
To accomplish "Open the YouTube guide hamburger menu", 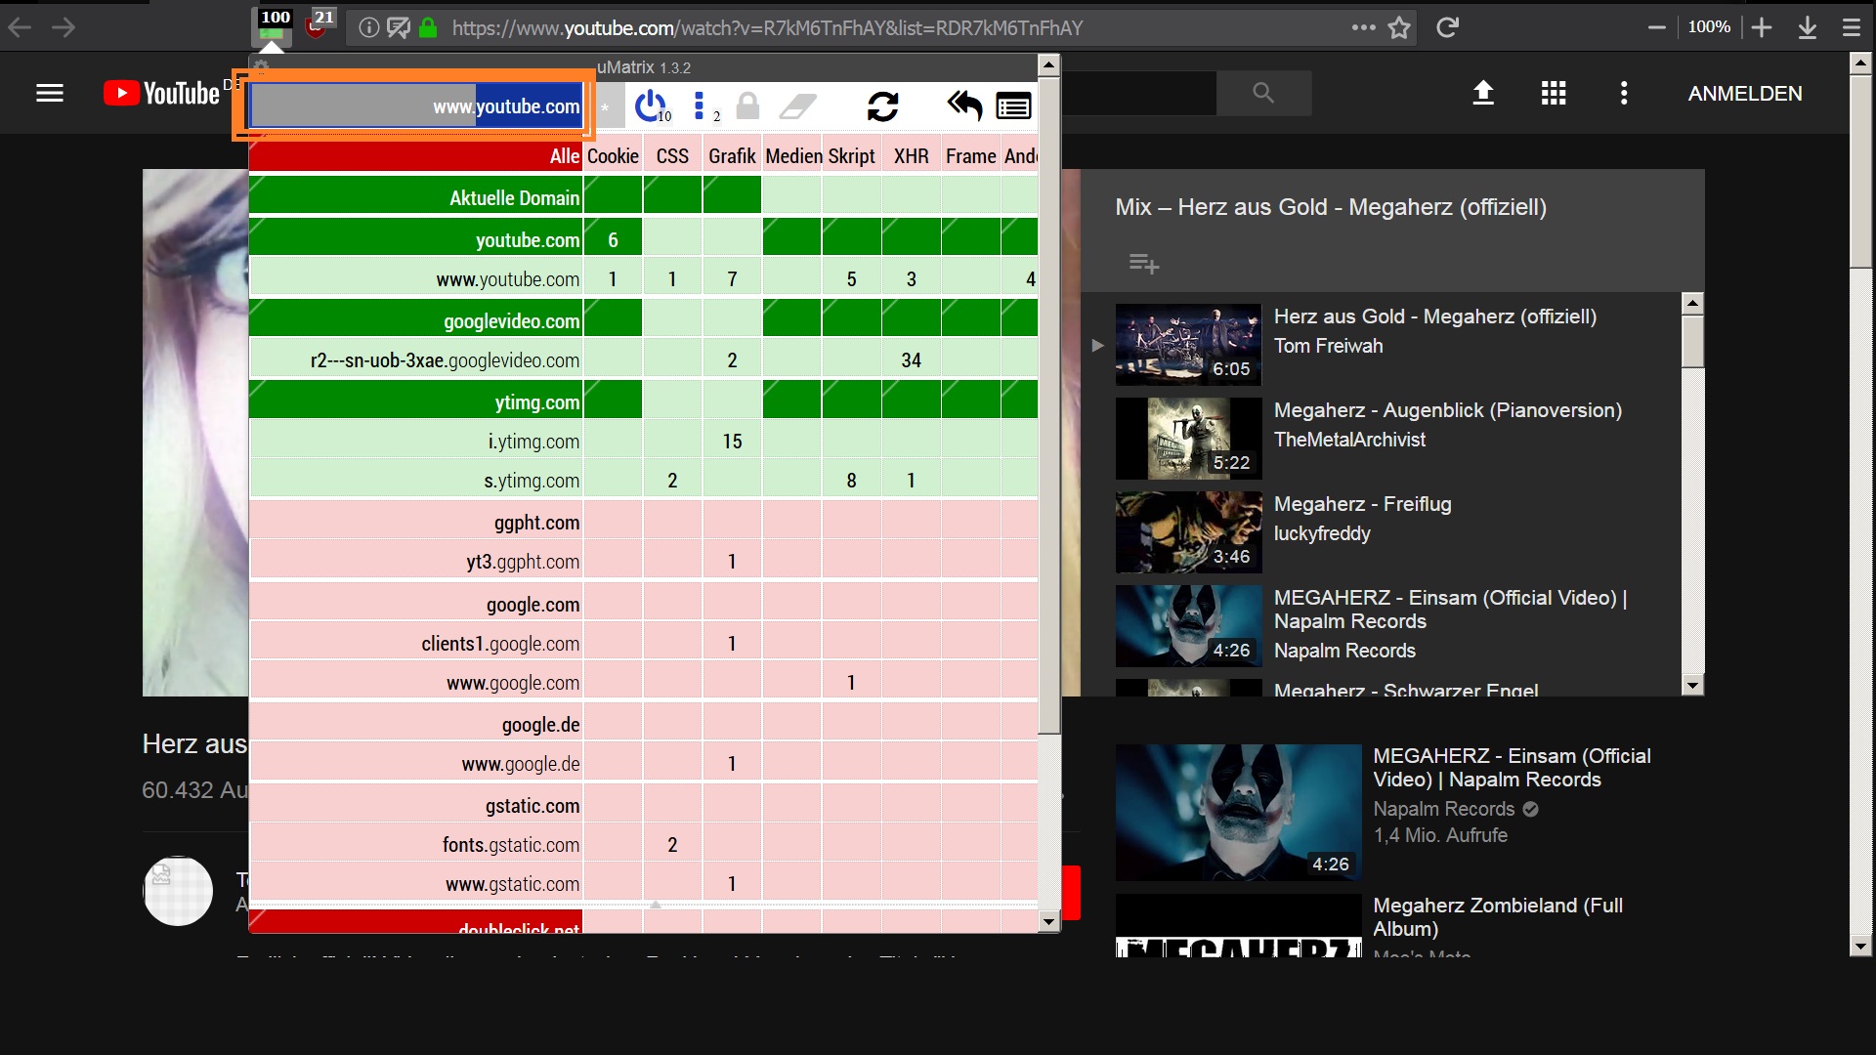I will click(50, 93).
